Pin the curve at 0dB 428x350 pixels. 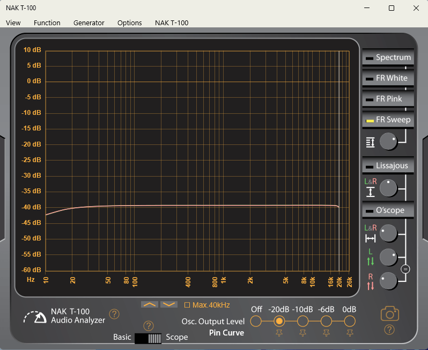click(350, 333)
